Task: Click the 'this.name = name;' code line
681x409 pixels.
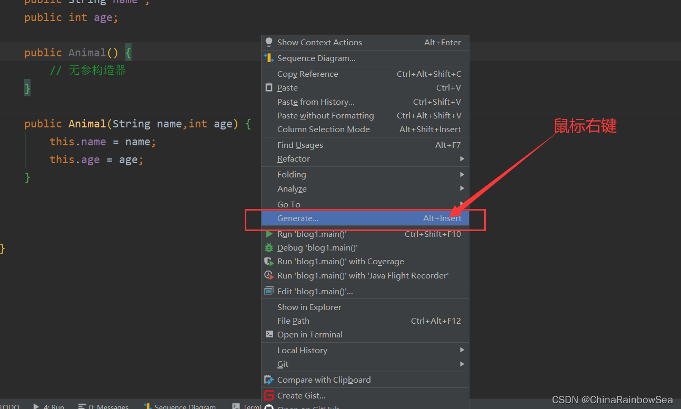Action: point(103,142)
